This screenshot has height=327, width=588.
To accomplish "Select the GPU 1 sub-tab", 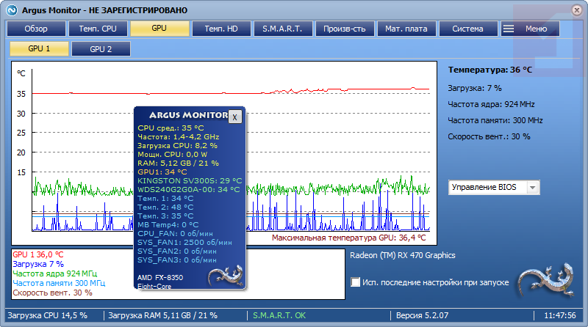I will coord(39,48).
